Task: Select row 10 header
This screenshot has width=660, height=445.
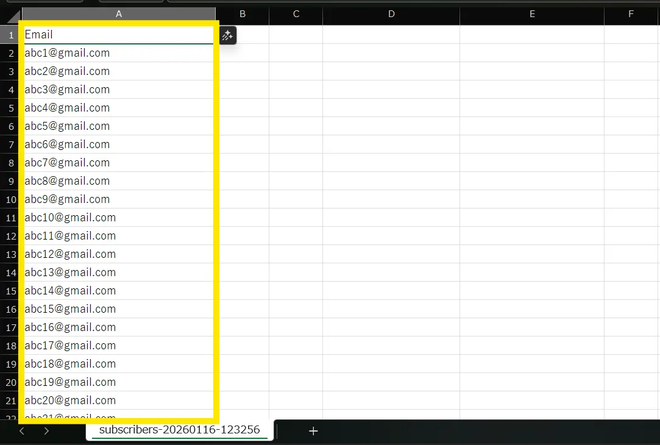Action: tap(10, 199)
